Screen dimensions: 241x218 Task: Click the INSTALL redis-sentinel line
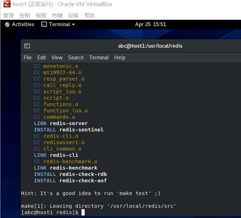(x=69, y=130)
